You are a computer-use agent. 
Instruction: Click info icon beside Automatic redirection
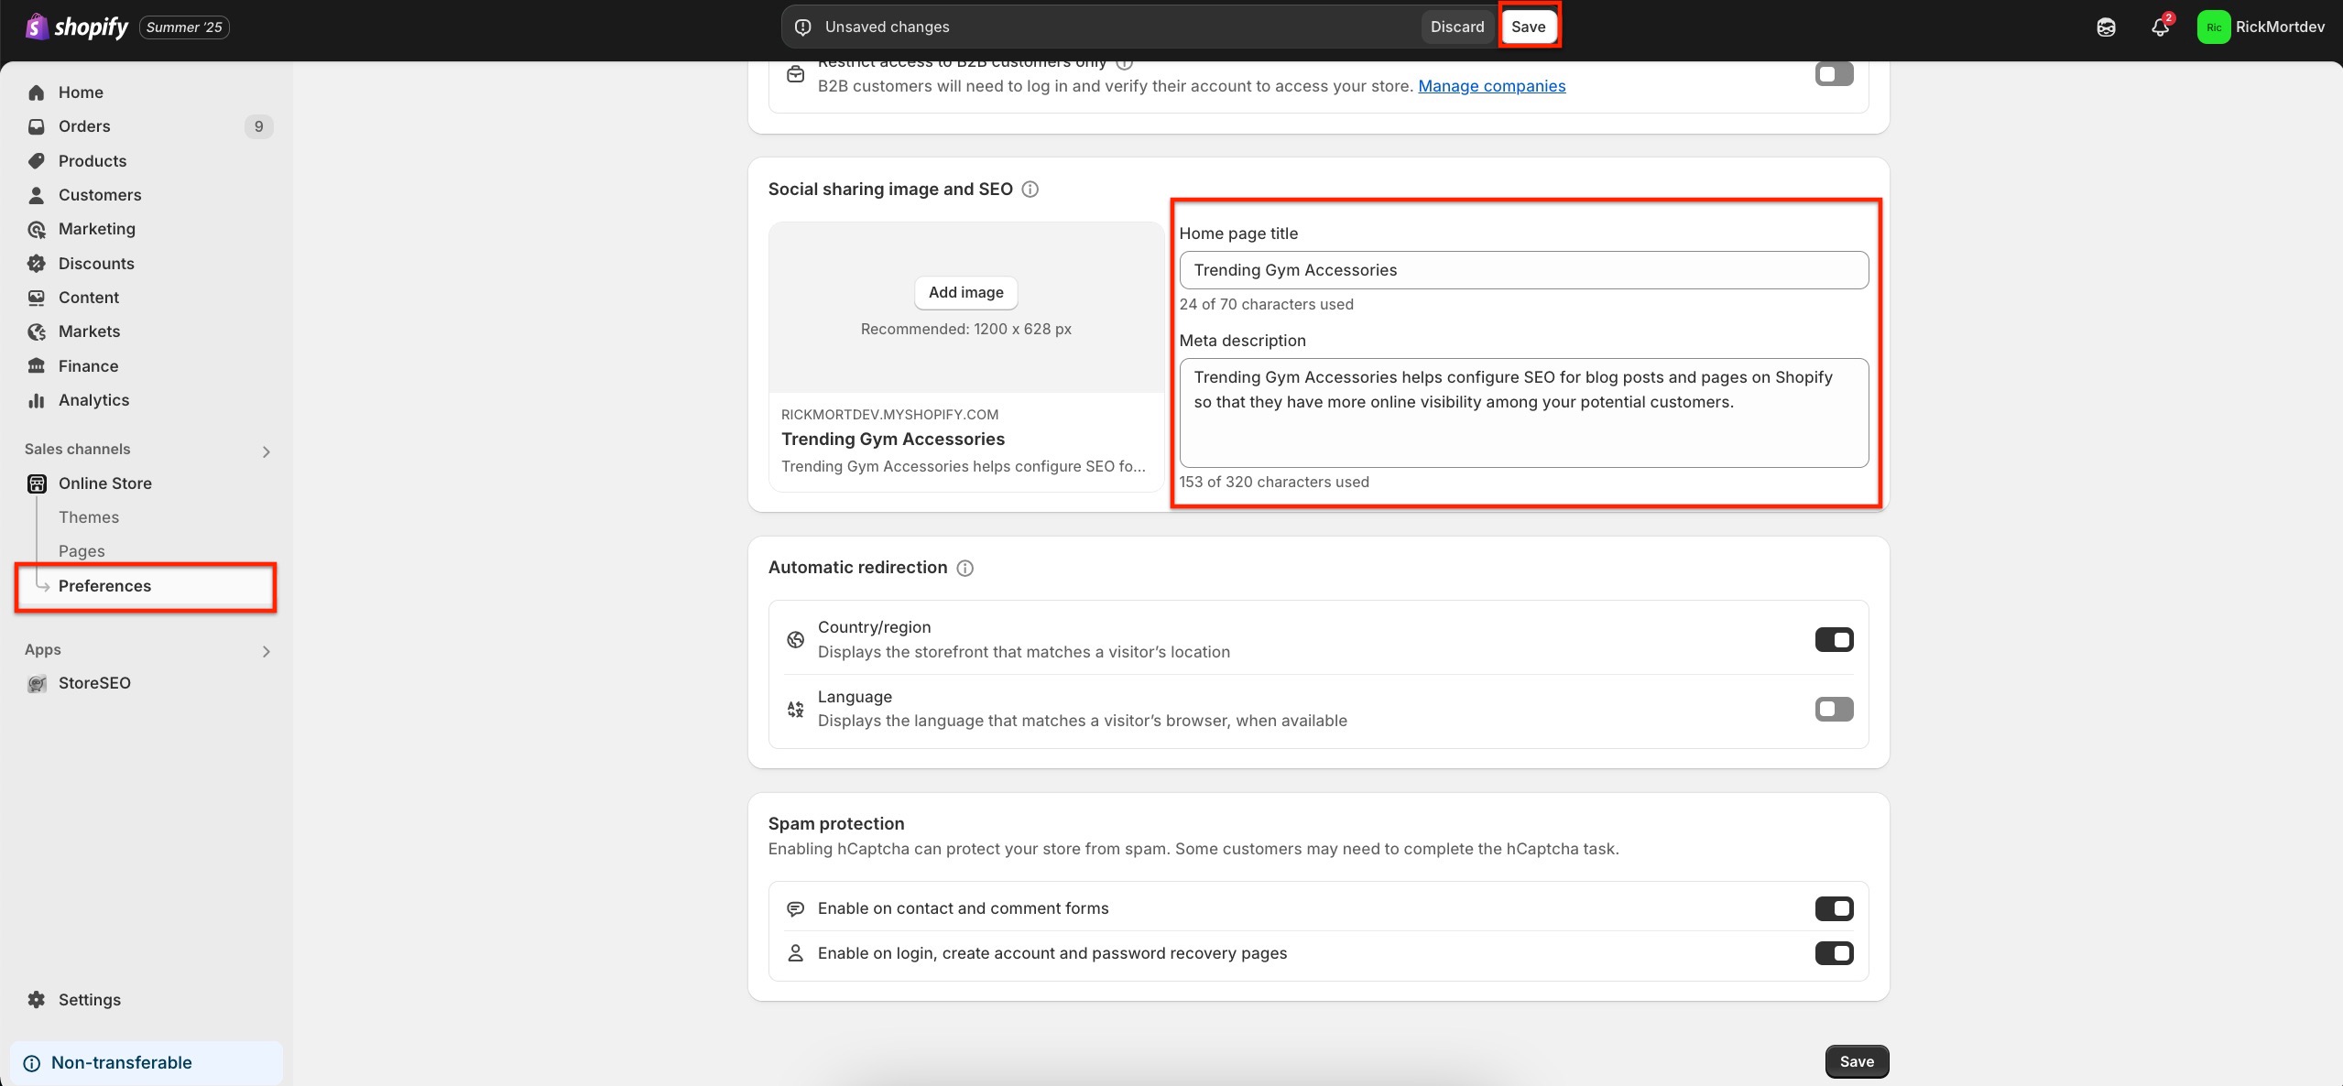(x=964, y=568)
